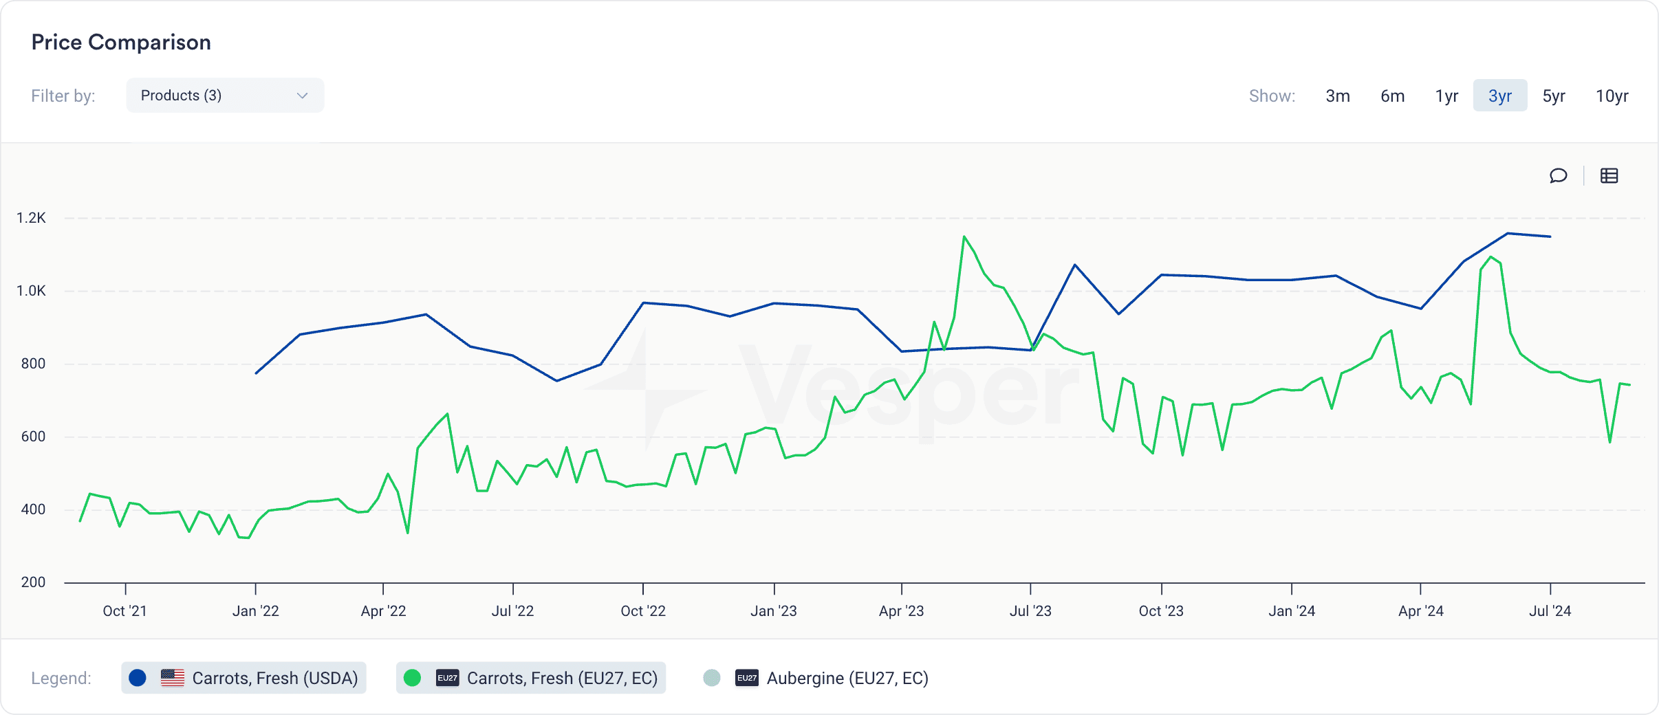The height and width of the screenshot is (715, 1659).
Task: Click the EU27 badge beside Aubergine
Action: [x=746, y=678]
